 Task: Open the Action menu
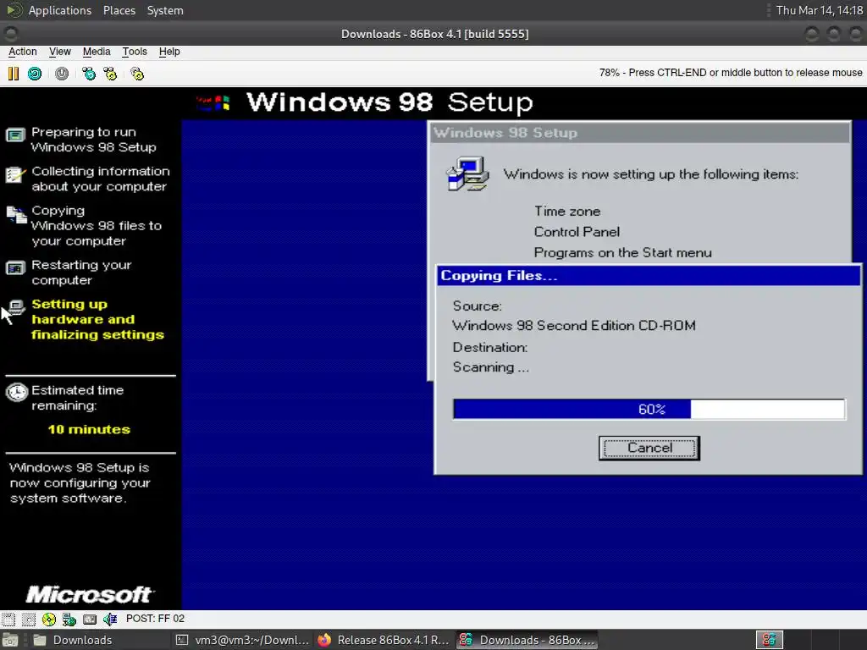23,52
